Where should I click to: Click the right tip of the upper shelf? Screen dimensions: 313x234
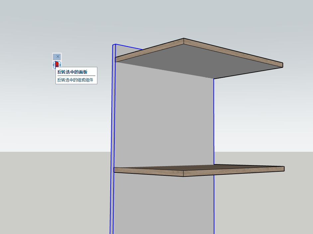tap(282, 65)
